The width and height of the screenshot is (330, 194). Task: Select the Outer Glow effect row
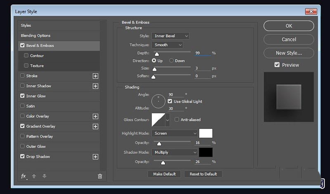tap(59, 146)
